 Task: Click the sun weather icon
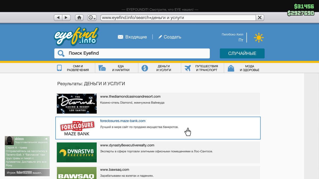pyautogui.click(x=259, y=38)
